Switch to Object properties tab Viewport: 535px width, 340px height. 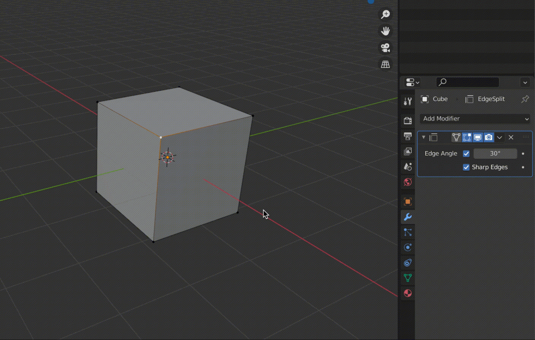[408, 201]
